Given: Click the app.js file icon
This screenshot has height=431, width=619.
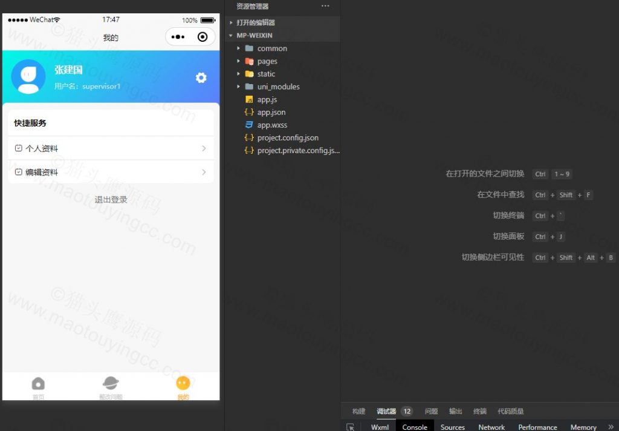Looking at the screenshot, I should (x=249, y=99).
